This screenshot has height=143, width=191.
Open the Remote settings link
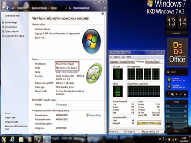pyautogui.click(x=11, y=27)
